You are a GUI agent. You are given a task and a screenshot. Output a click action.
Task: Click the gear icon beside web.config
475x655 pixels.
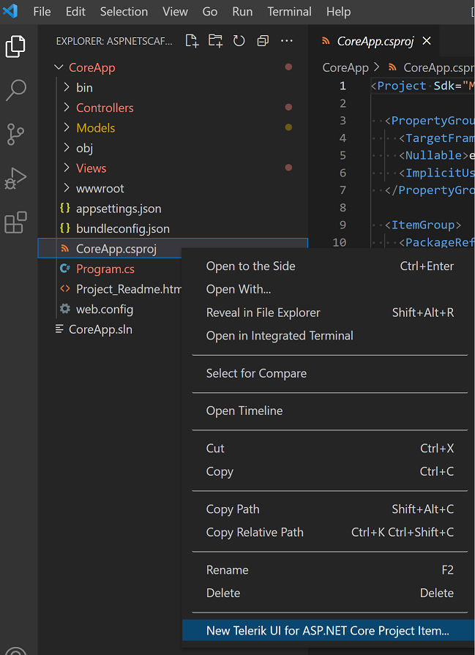click(x=64, y=309)
